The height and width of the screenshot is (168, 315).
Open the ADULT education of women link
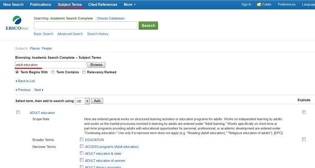(x=105, y=160)
